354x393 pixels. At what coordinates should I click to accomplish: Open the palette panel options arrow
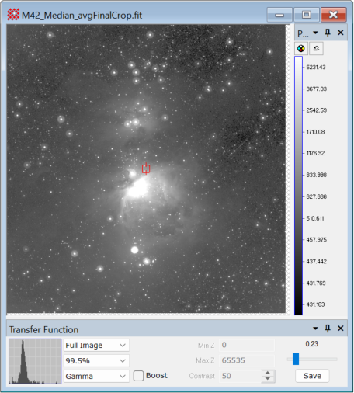tap(315, 33)
